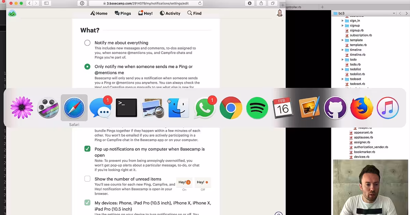Open devicee.rb in the file tree
The image size is (410, 215).
[x=361, y=157]
